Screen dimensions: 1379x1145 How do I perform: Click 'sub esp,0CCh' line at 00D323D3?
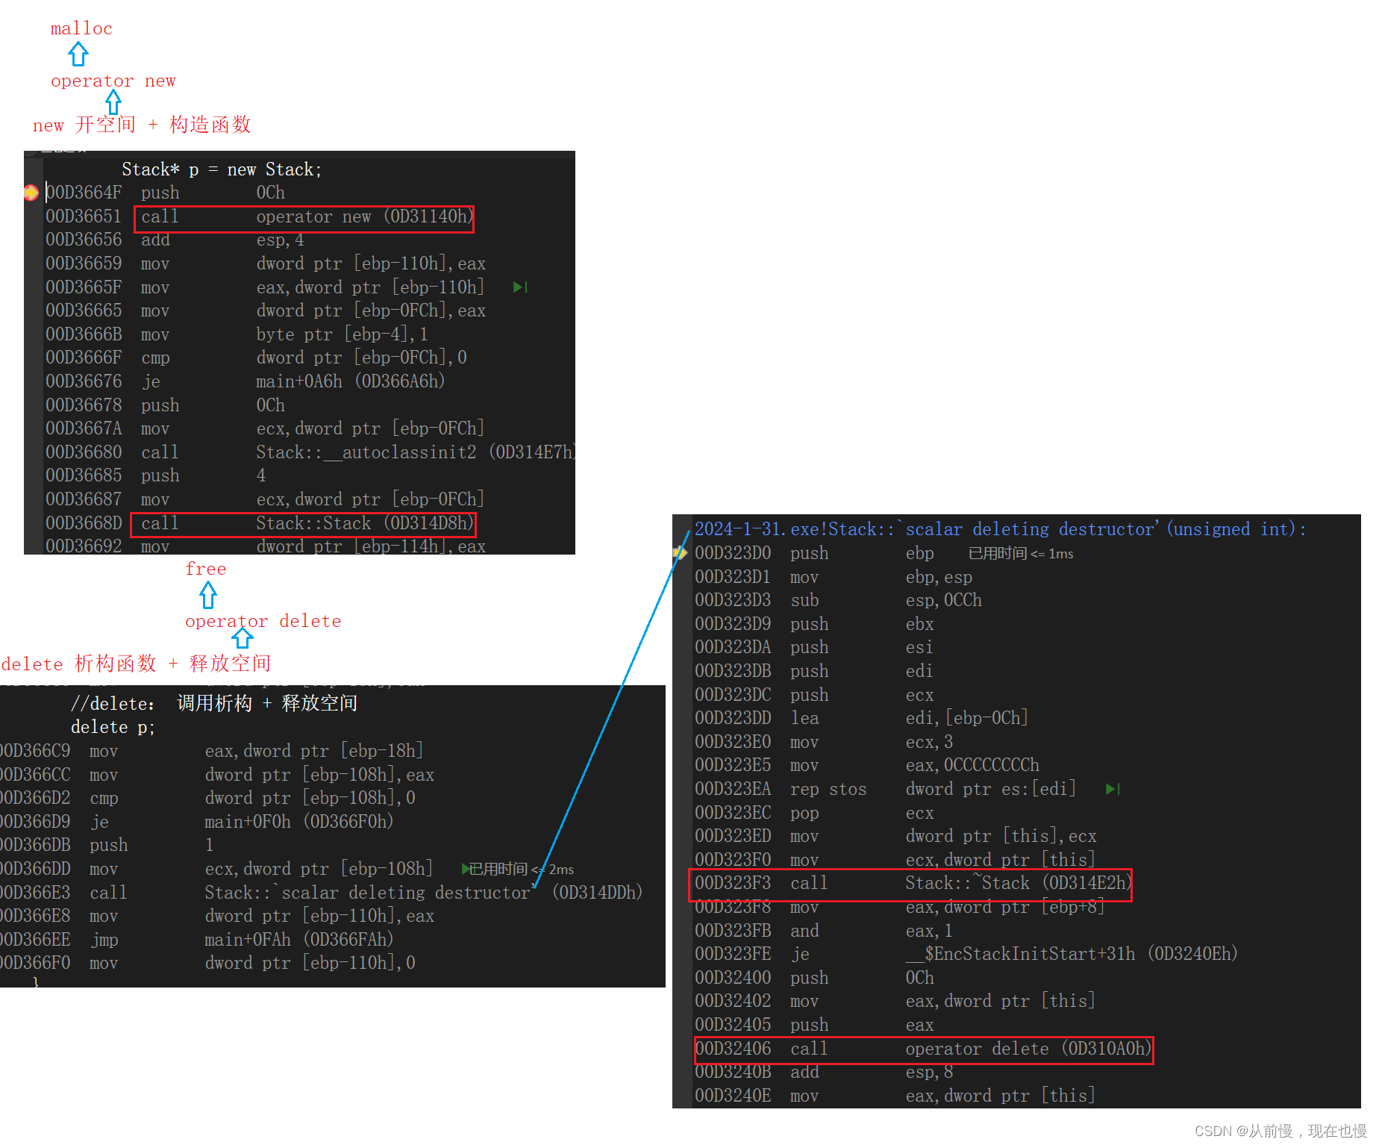tap(838, 601)
